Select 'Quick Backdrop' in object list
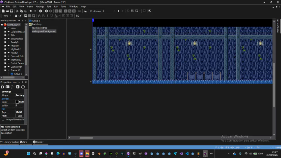This screenshot has width=281, height=158. coord(39,28)
